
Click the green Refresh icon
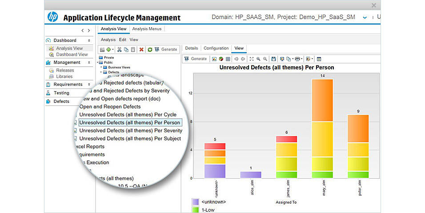[150, 50]
